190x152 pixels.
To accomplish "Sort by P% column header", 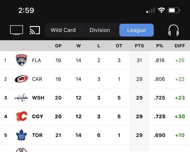I will tap(160, 46).
